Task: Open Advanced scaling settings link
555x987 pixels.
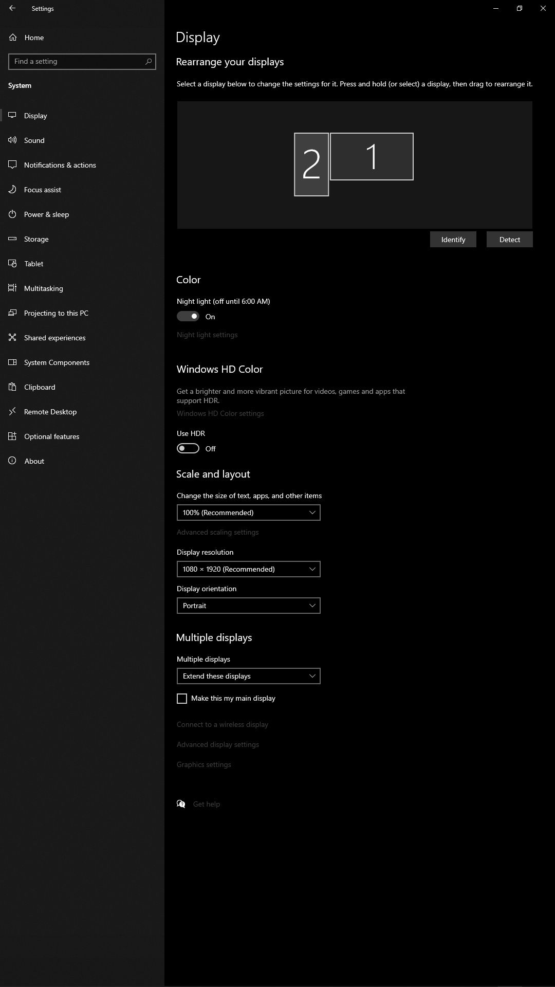Action: [x=218, y=532]
